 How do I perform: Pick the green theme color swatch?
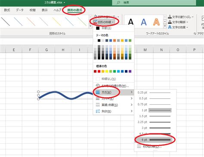pyautogui.click(x=130, y=40)
